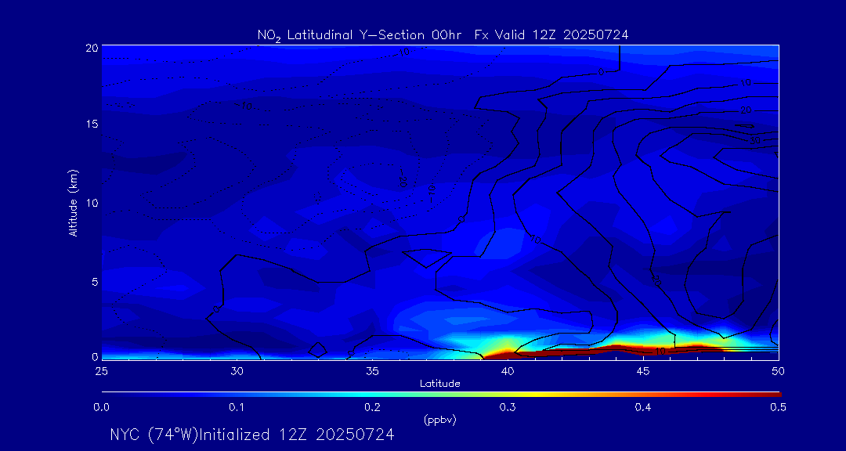This screenshot has height=451, width=846.
Task: Click the color bar label "0.1"
Action: (237, 409)
